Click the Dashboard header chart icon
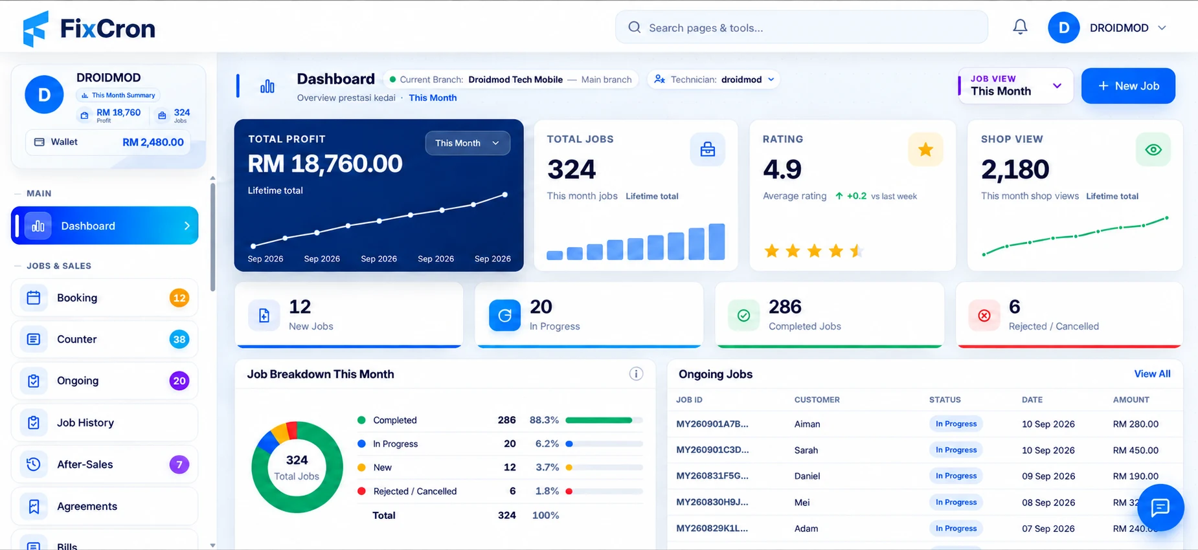This screenshot has width=1198, height=550. point(267,86)
